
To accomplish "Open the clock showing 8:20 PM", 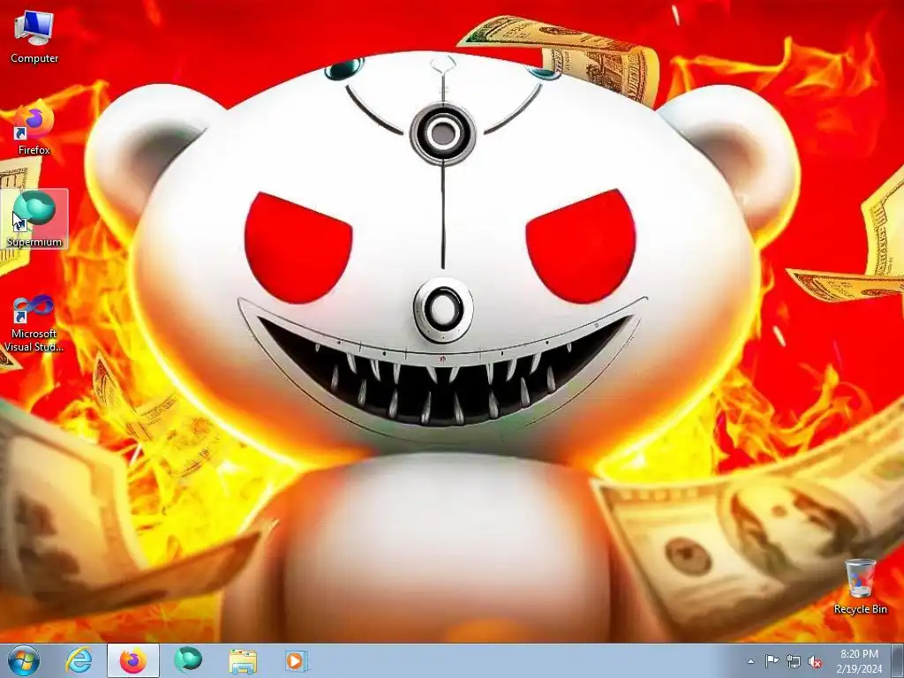I will point(859,654).
